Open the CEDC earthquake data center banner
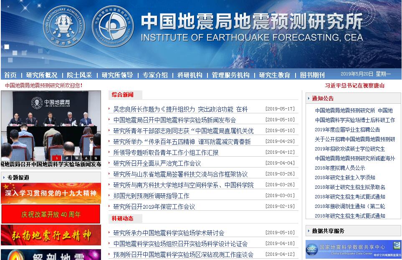 [x=353, y=249]
